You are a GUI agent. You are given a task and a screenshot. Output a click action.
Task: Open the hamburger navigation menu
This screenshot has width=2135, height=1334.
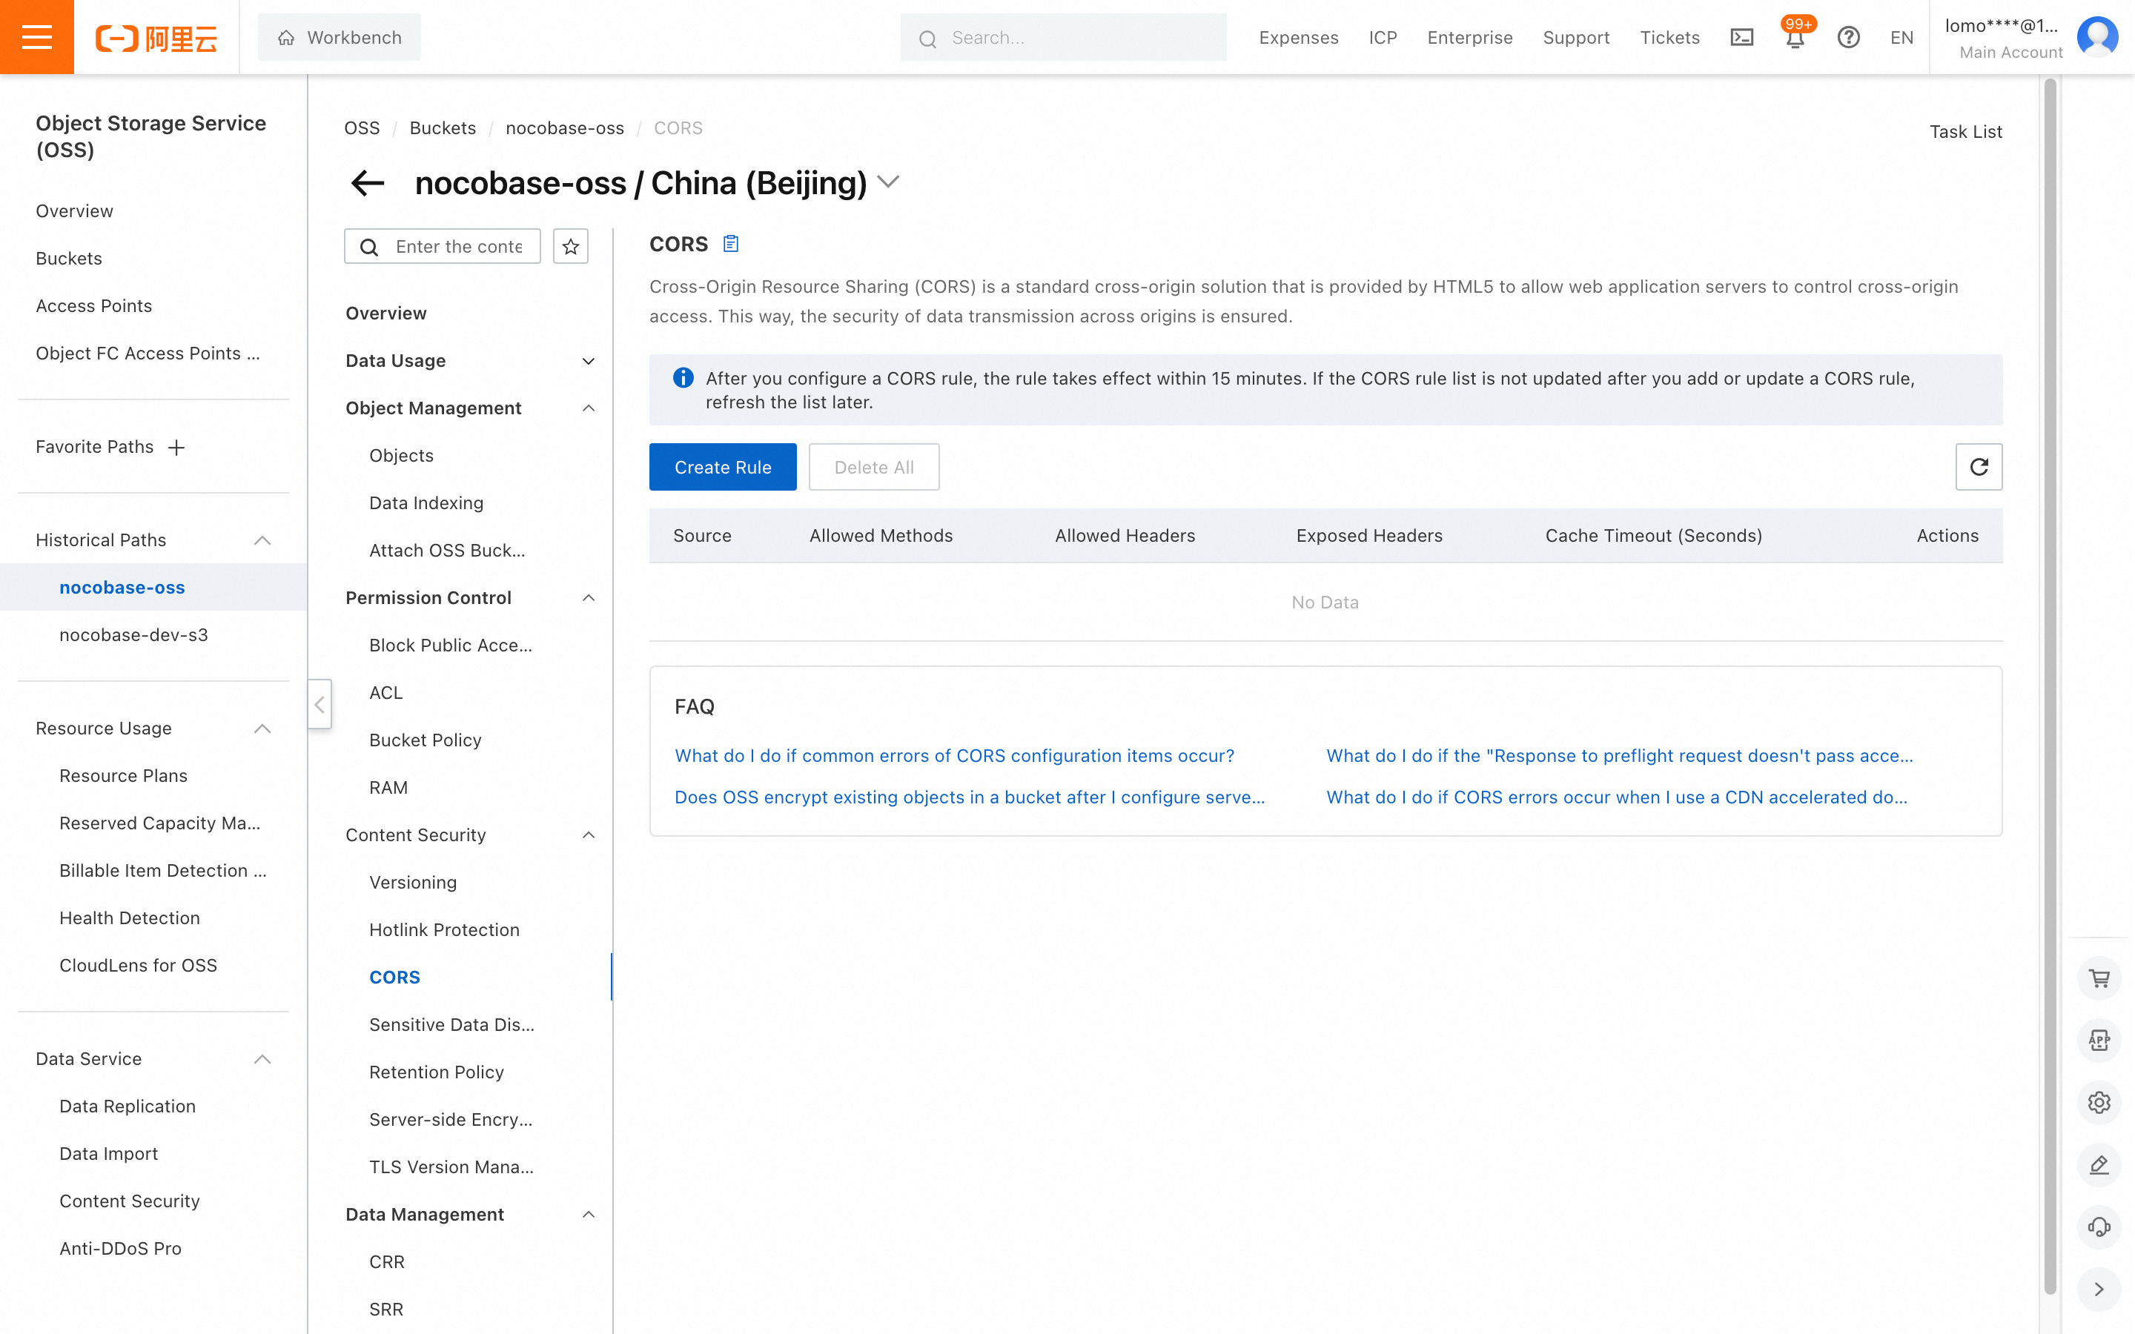click(36, 37)
